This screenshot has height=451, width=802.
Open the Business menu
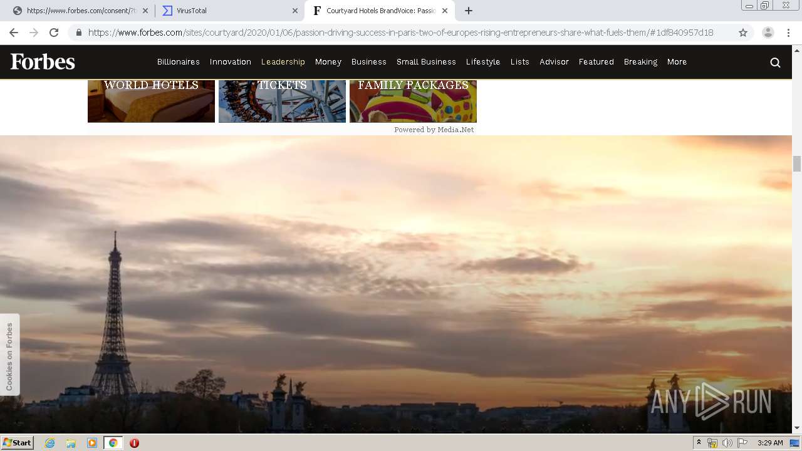pos(369,62)
